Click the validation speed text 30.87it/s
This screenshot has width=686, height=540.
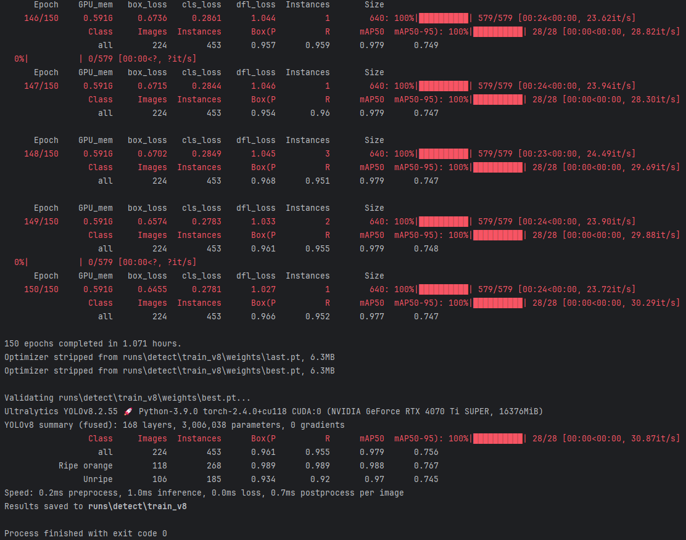[653, 438]
